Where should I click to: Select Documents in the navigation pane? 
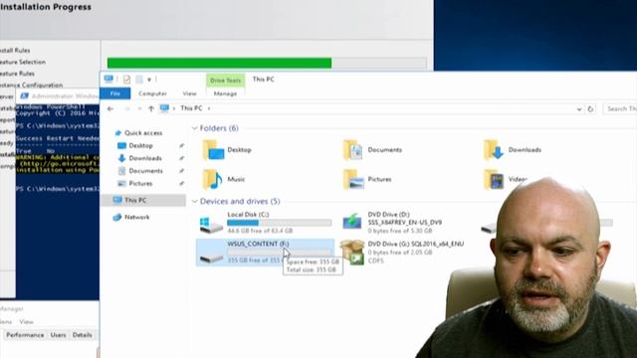coord(145,171)
